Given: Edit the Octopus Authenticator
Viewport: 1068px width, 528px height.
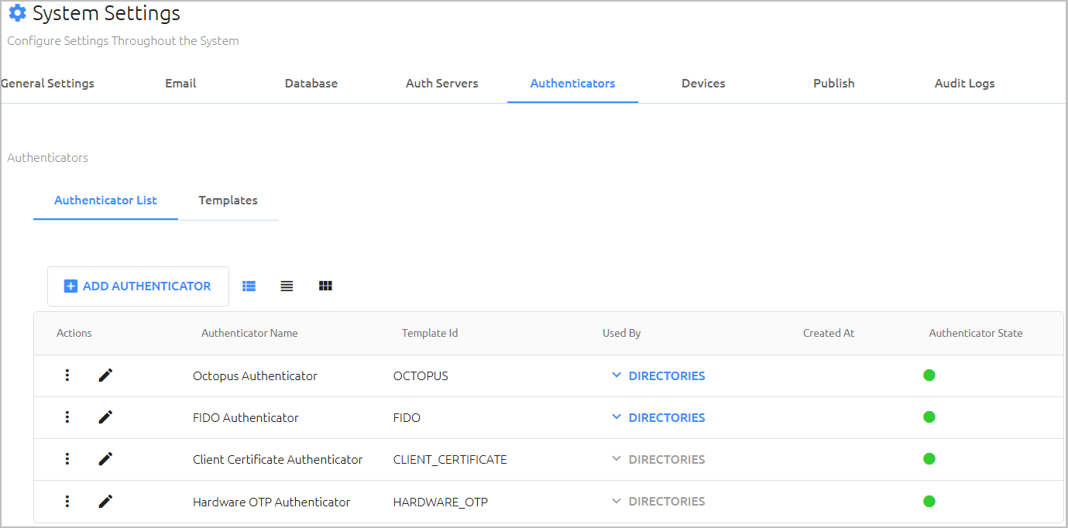Looking at the screenshot, I should coord(105,375).
